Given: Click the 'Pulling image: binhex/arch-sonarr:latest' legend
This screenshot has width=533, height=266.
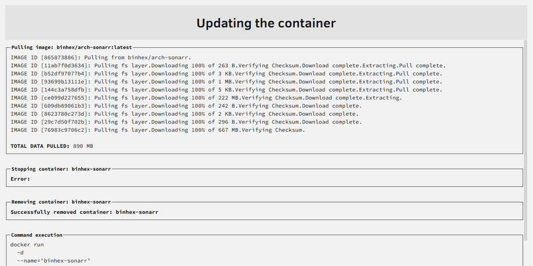Looking at the screenshot, I should [71, 47].
